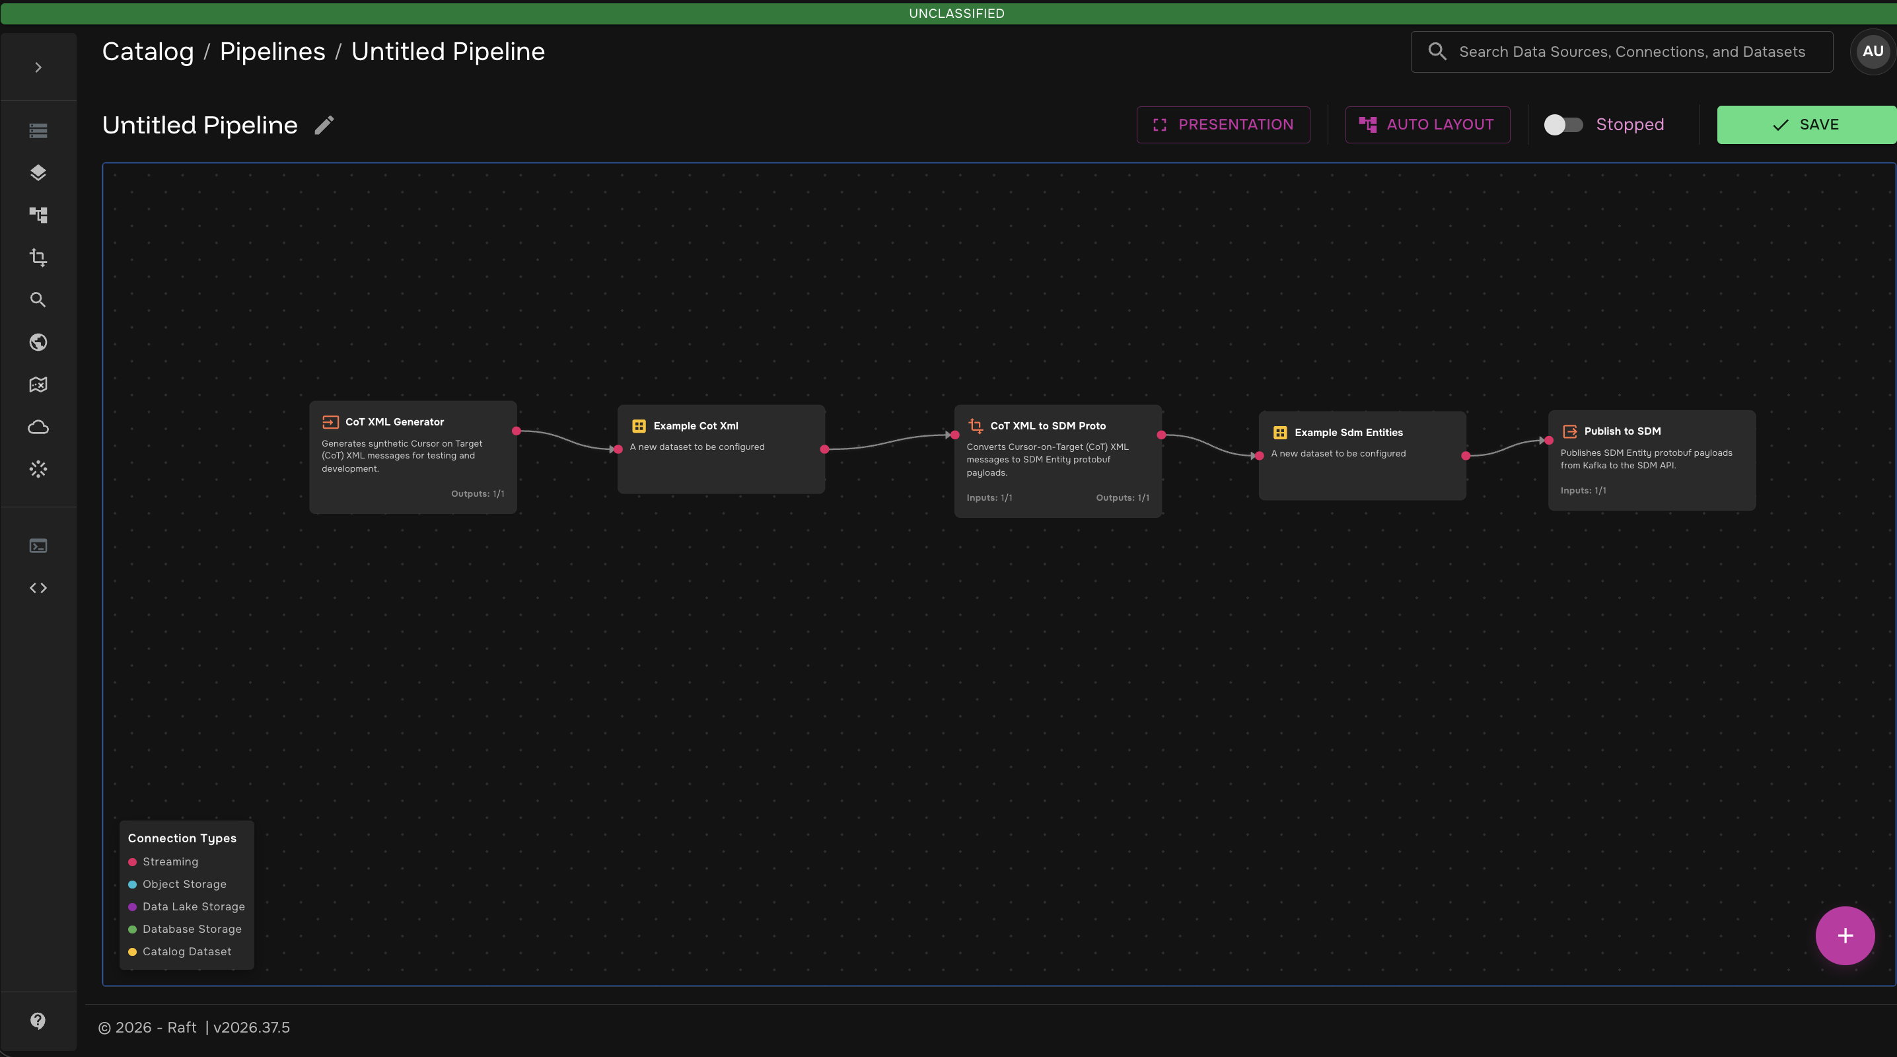This screenshot has width=1897, height=1057.
Task: Open the globe icon in sidebar
Action: click(x=38, y=342)
